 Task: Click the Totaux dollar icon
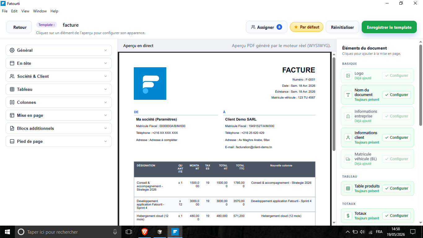click(348, 216)
